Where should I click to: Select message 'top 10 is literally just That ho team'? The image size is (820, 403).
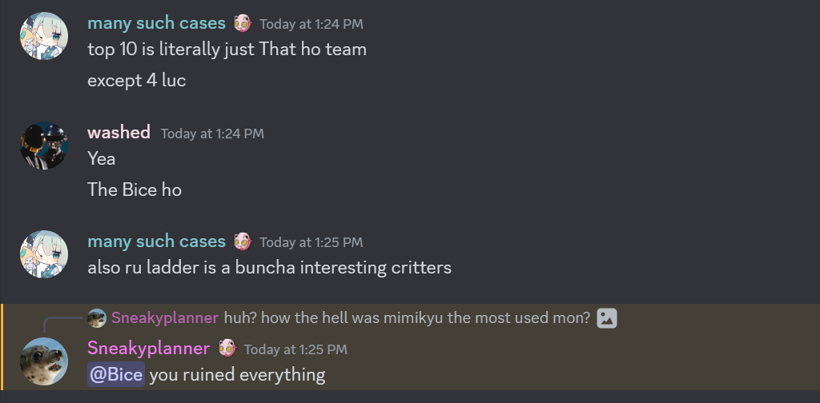[x=227, y=50]
